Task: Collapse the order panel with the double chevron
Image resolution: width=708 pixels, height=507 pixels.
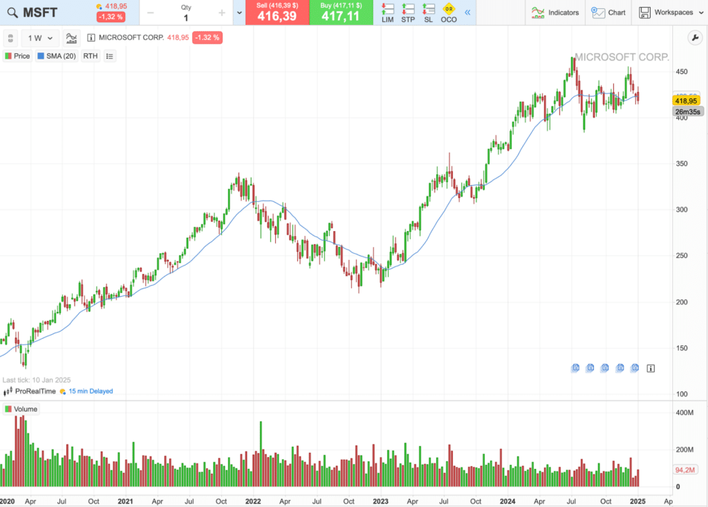Action: click(x=467, y=12)
